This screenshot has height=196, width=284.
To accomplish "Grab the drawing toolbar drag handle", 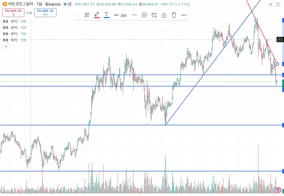I will pyautogui.click(x=79, y=15).
